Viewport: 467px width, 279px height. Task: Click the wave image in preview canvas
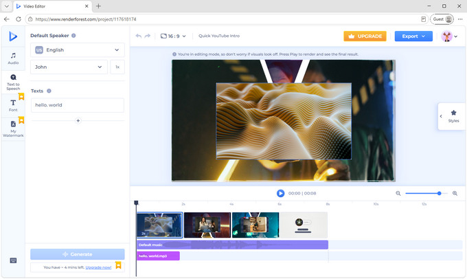284,121
